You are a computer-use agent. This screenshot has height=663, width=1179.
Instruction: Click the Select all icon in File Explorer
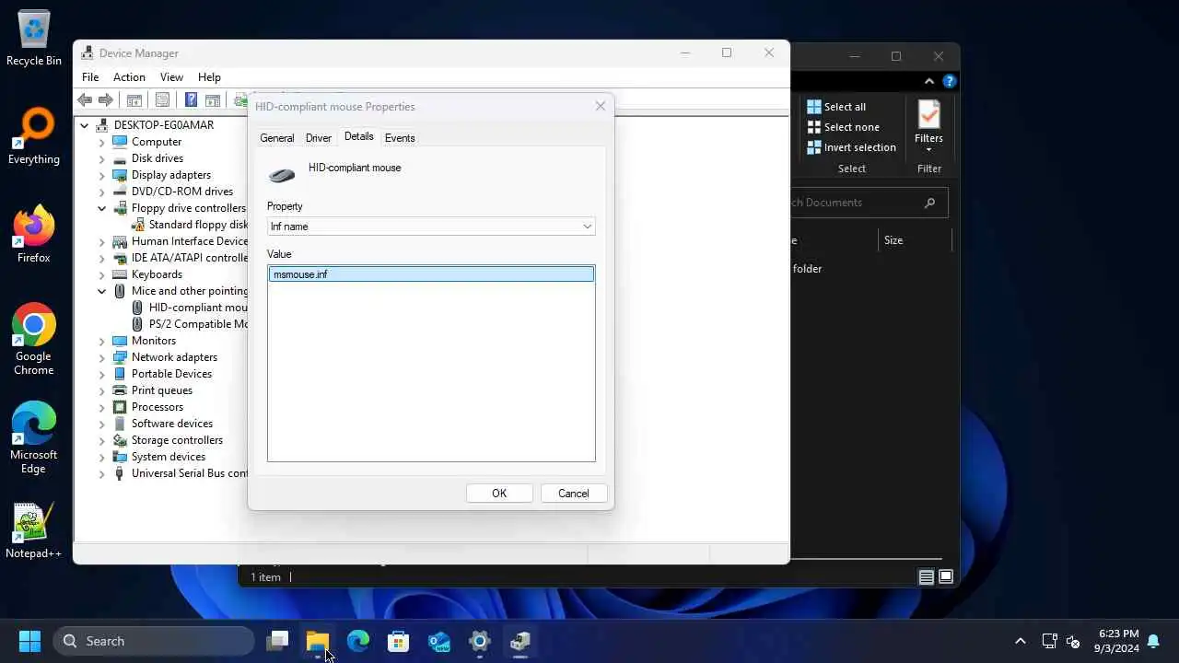point(814,107)
